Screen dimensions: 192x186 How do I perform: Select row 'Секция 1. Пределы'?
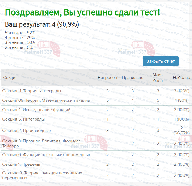(96, 164)
